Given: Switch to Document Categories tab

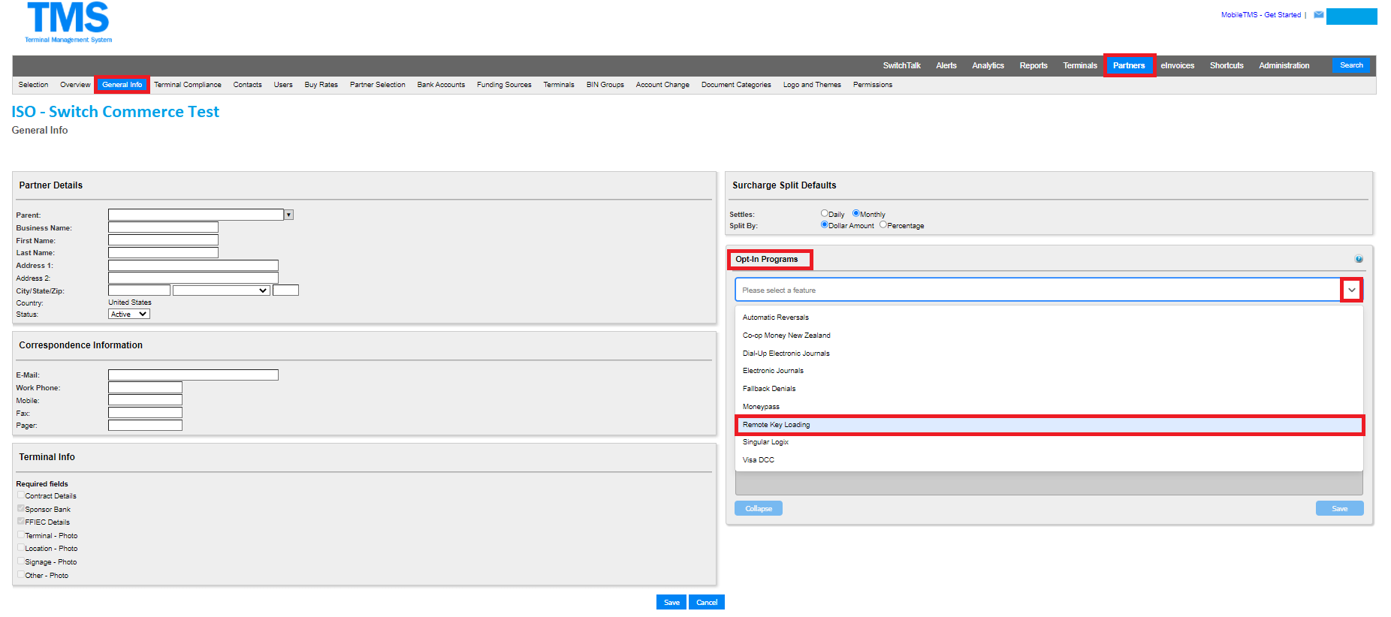Looking at the screenshot, I should coord(736,85).
